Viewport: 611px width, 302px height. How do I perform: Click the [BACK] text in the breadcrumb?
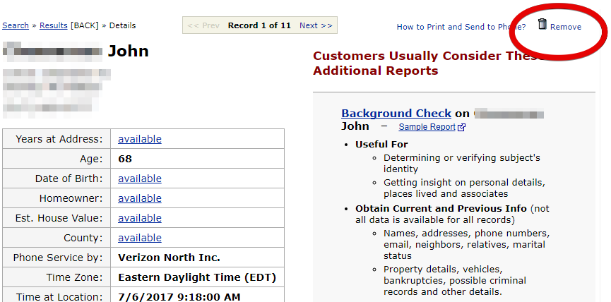click(x=83, y=25)
